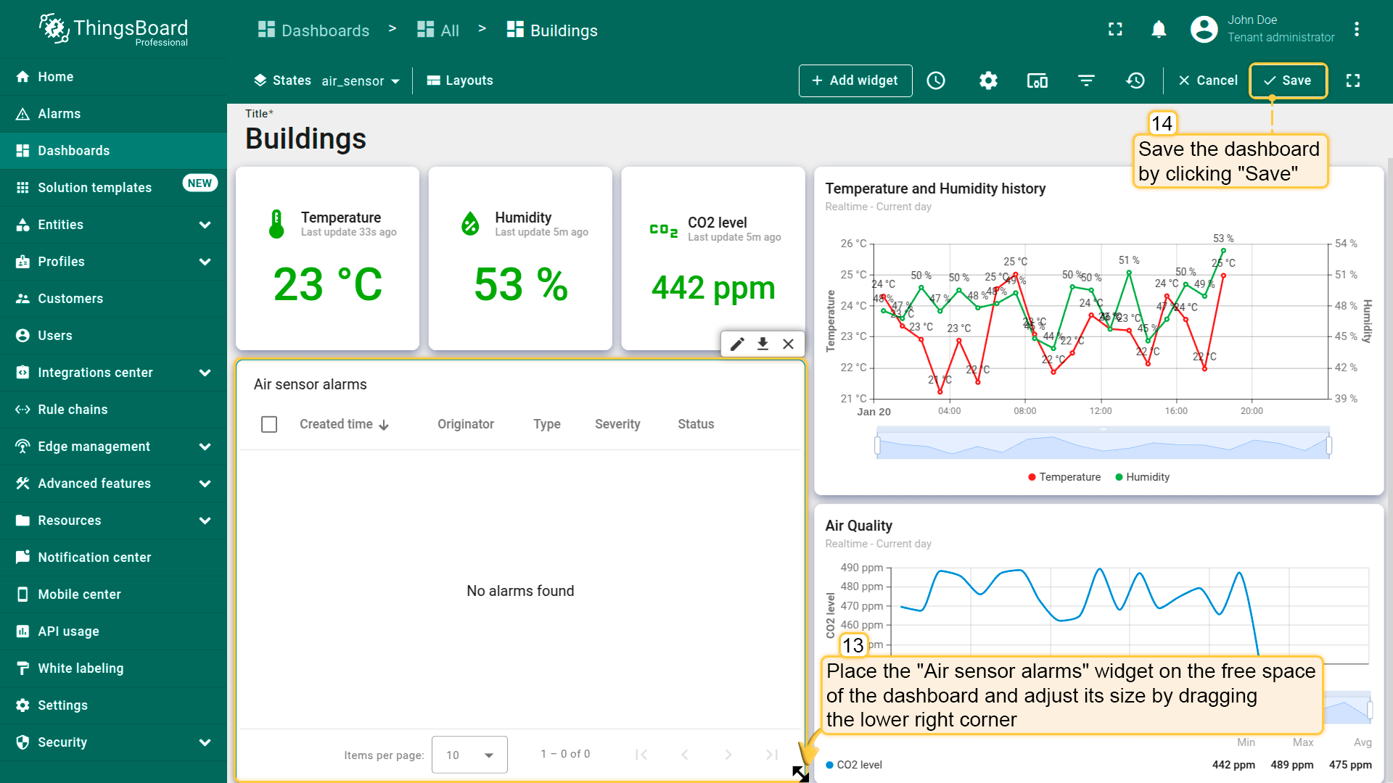Click the Add widget button
The width and height of the screenshot is (1393, 783).
(x=855, y=80)
